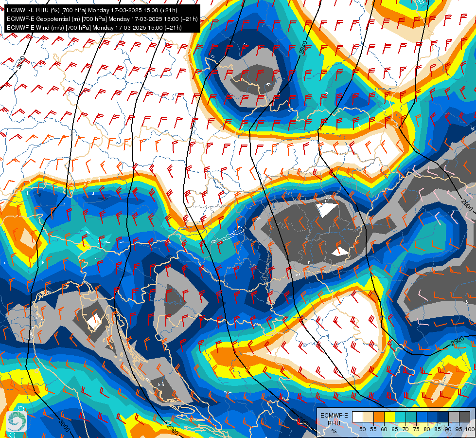Select the white below-50% legend swatch

(357, 417)
